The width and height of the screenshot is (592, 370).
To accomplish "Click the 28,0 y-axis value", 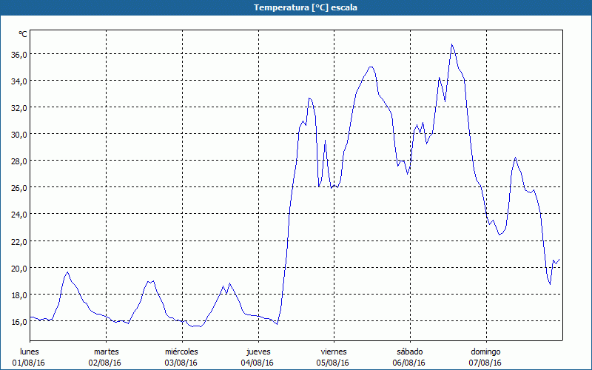I will pos(19,161).
